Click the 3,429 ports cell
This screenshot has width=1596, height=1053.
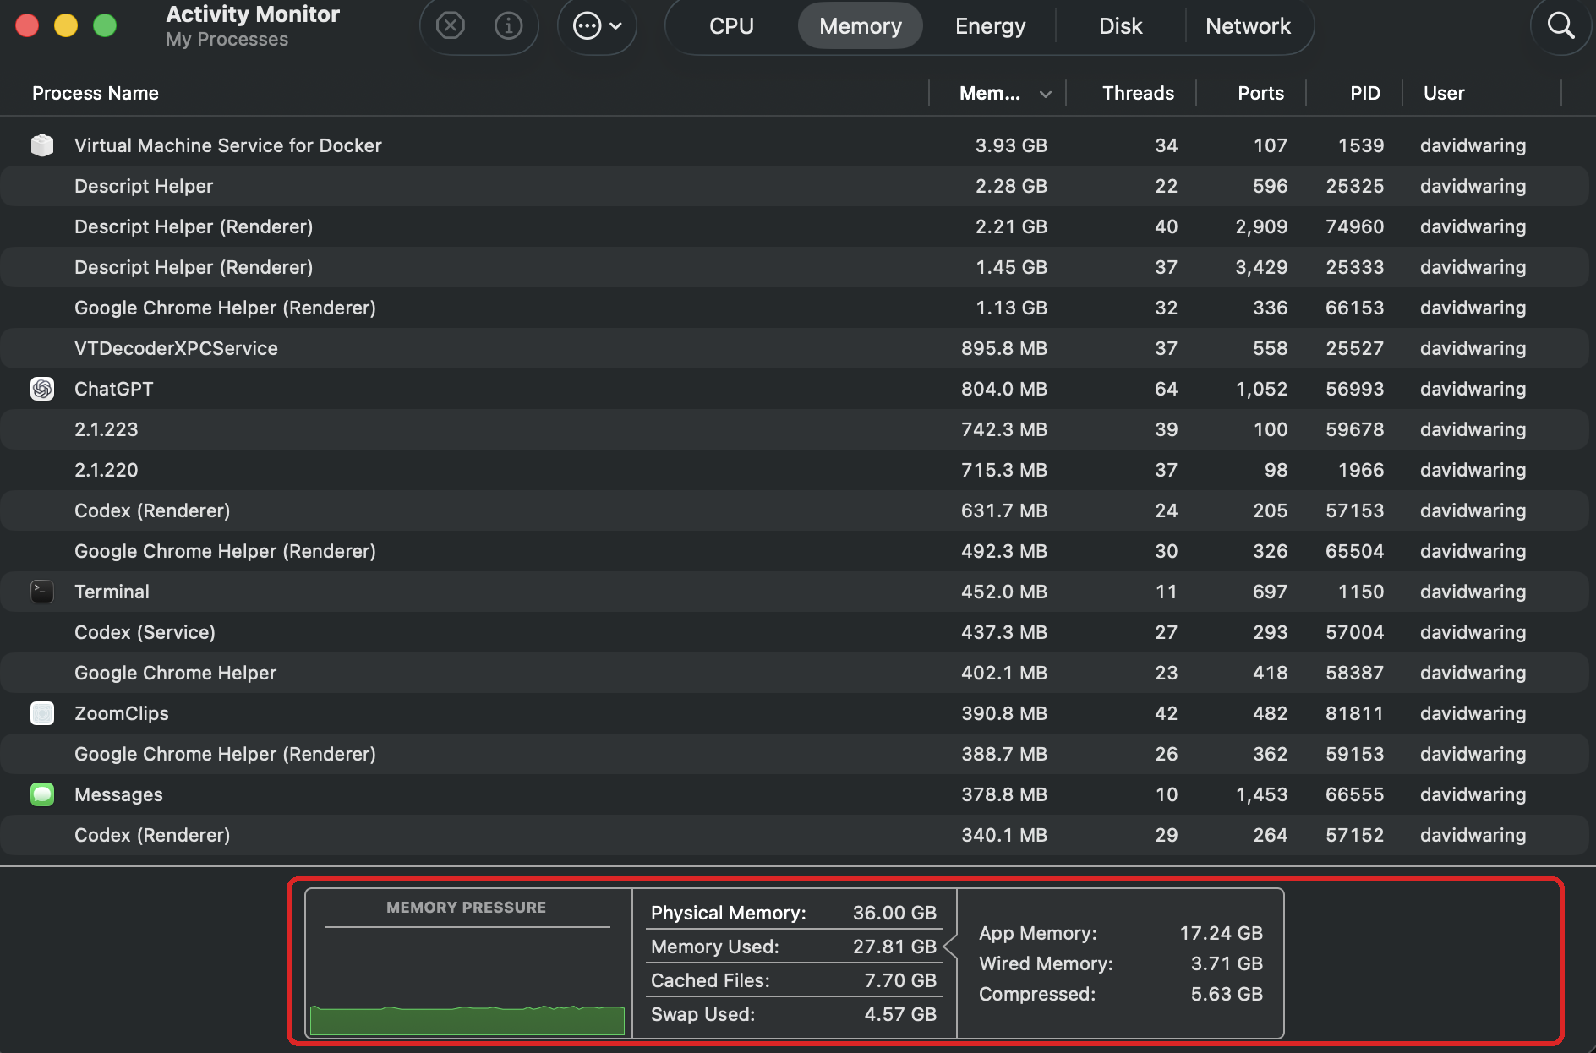pyautogui.click(x=1261, y=267)
